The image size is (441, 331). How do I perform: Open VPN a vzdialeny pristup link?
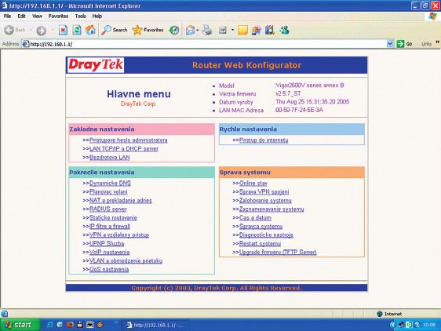coord(119,235)
